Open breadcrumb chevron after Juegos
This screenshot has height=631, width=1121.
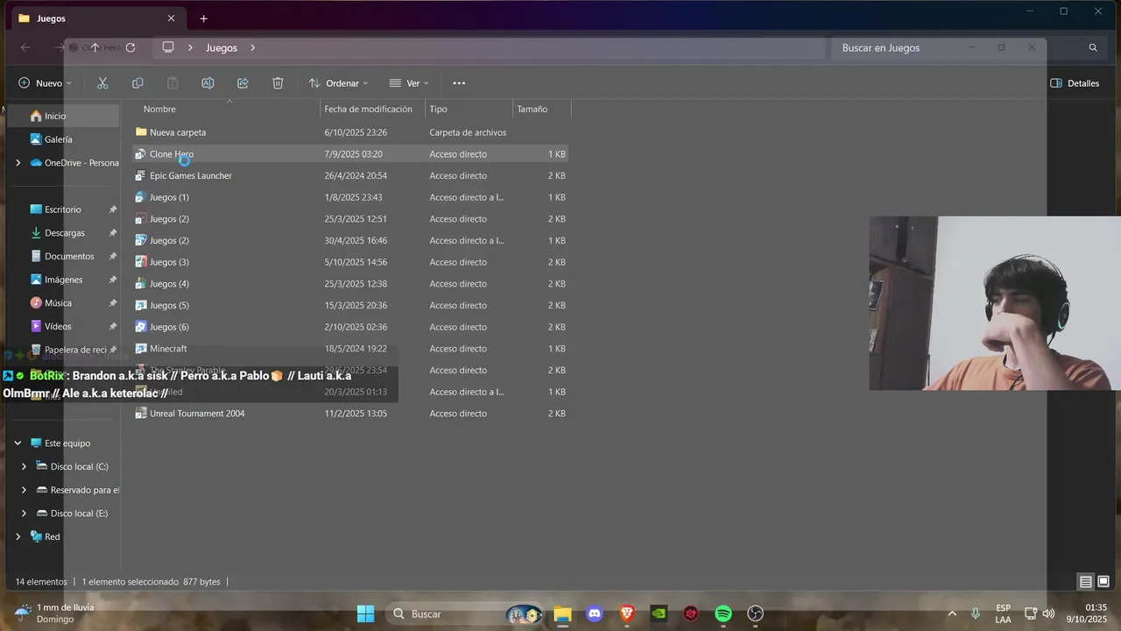(x=253, y=47)
